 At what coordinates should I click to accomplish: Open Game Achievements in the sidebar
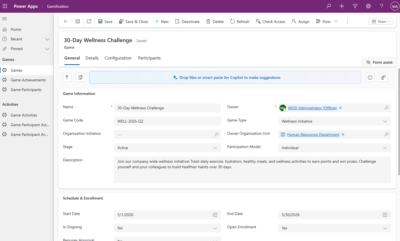click(x=27, y=80)
